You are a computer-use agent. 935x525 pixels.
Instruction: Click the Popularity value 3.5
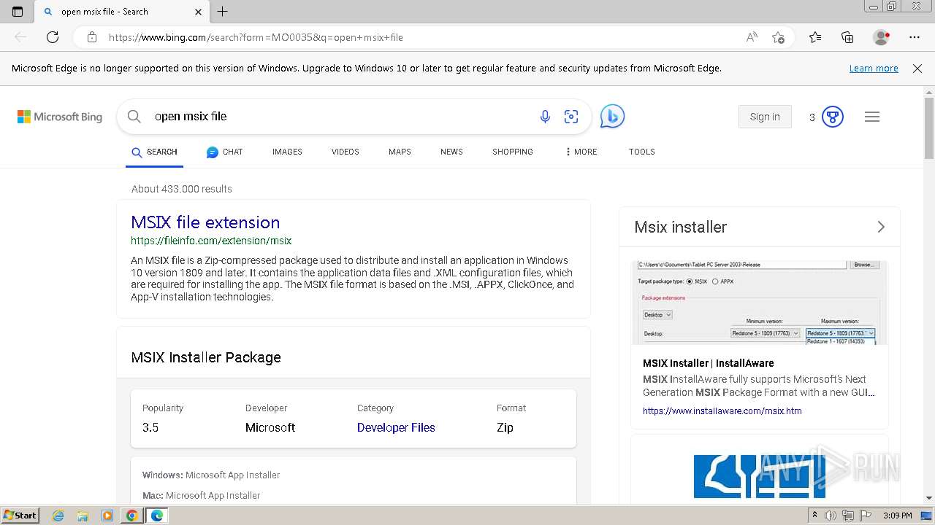150,428
